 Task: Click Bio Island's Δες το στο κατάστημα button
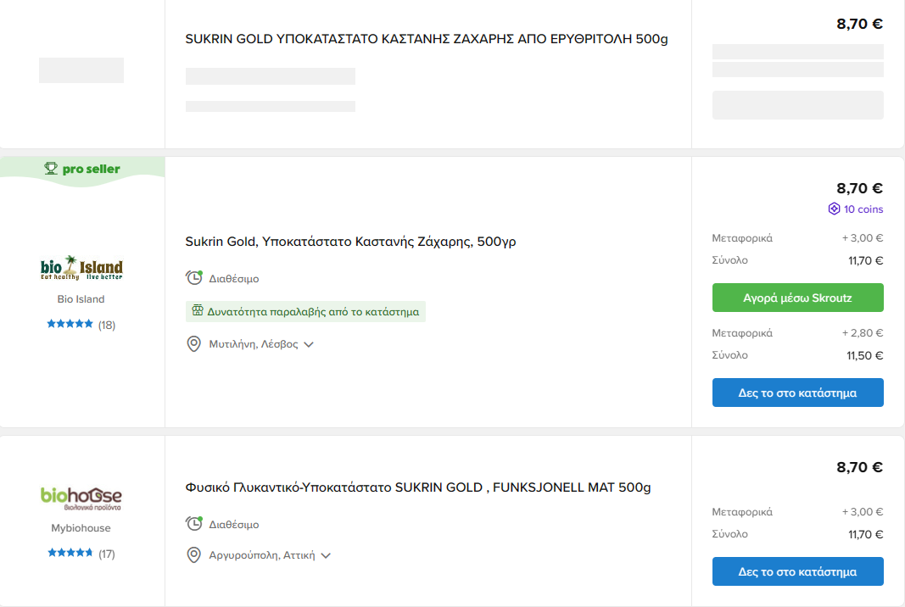[x=797, y=393]
